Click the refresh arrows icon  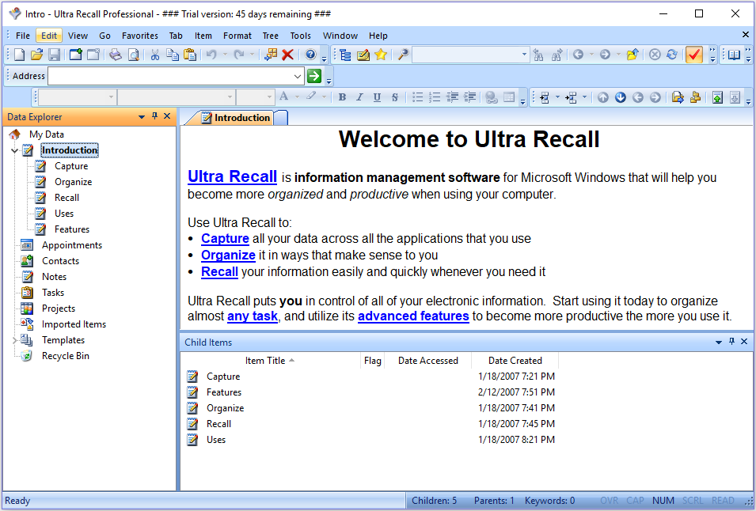pos(671,55)
